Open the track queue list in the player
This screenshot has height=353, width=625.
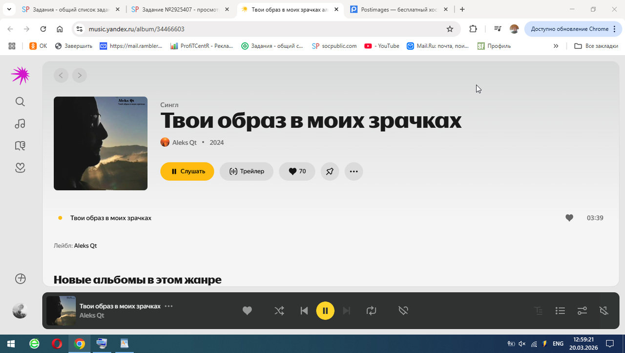coord(560,311)
